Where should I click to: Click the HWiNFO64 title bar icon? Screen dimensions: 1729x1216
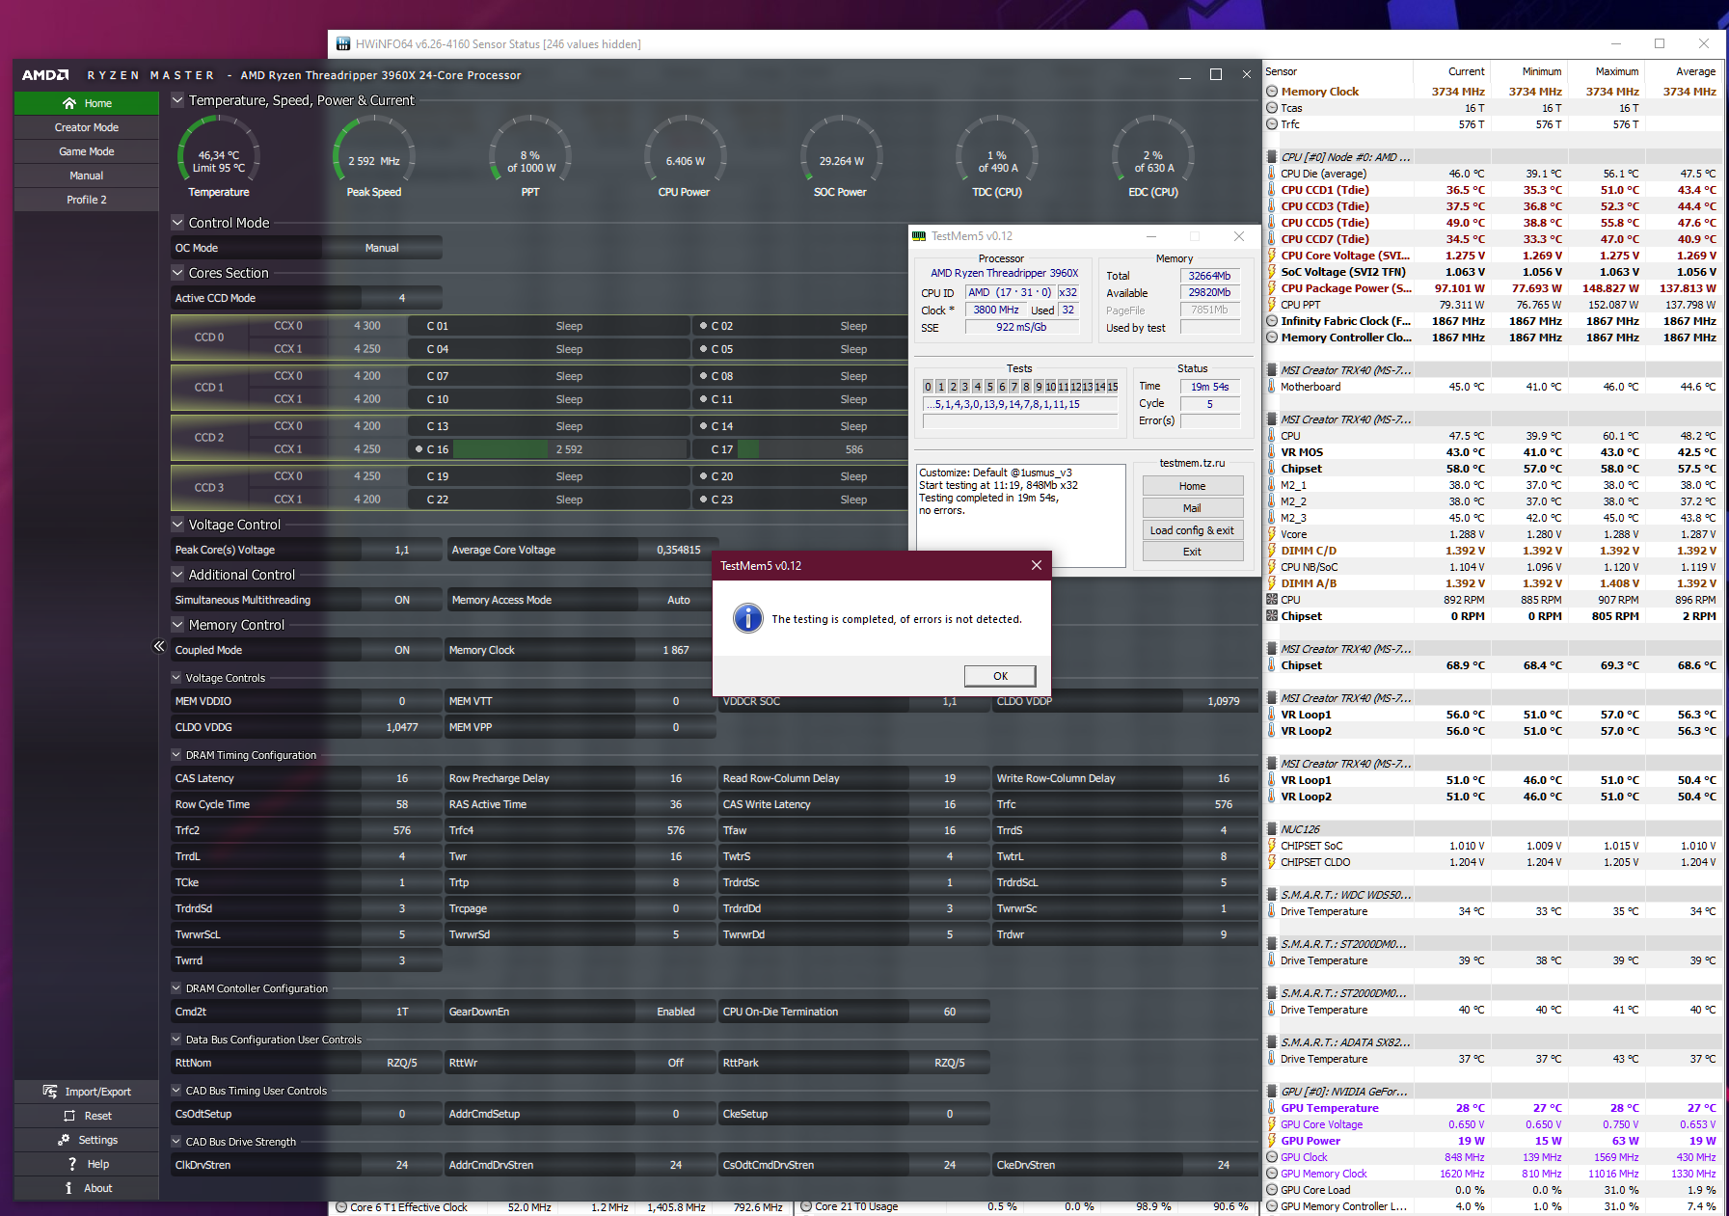(x=343, y=43)
